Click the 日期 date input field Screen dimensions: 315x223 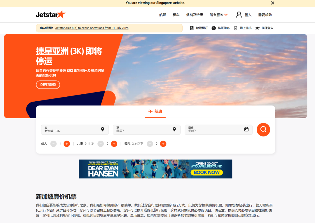click(218, 130)
